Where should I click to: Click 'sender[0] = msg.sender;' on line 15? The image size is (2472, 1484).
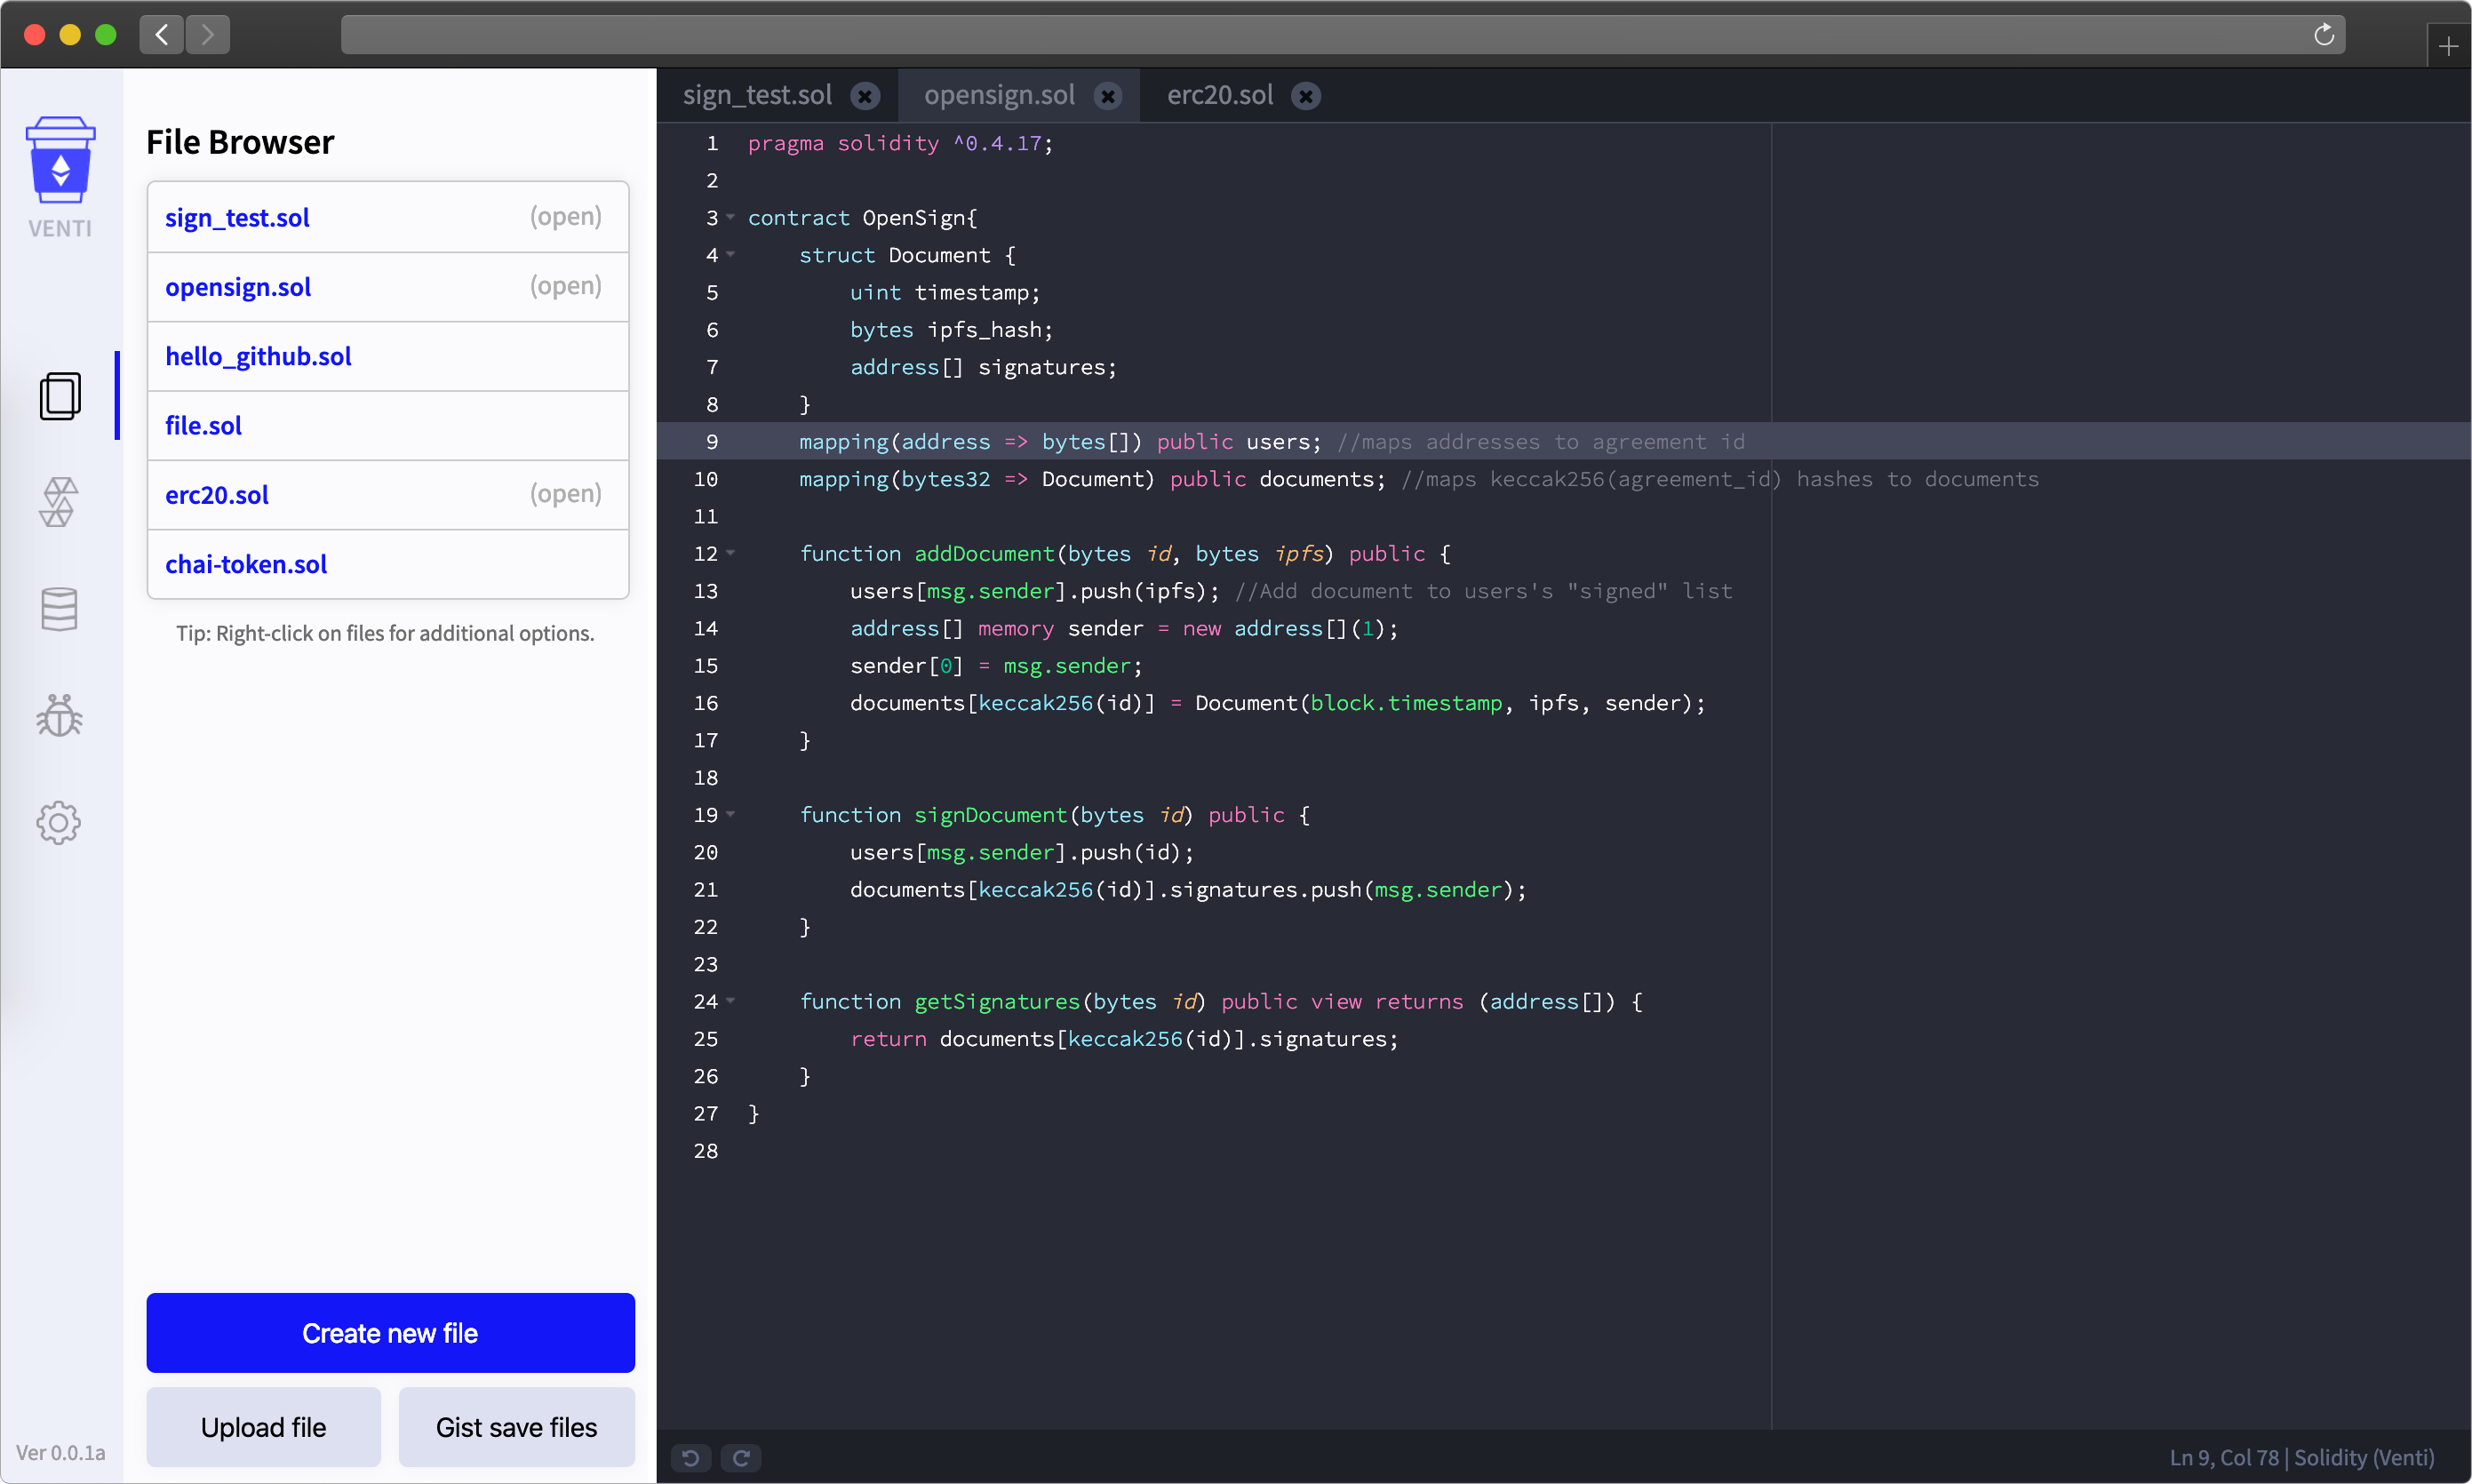996,666
